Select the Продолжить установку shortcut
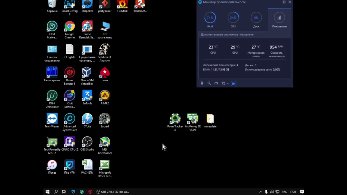 coord(87,53)
